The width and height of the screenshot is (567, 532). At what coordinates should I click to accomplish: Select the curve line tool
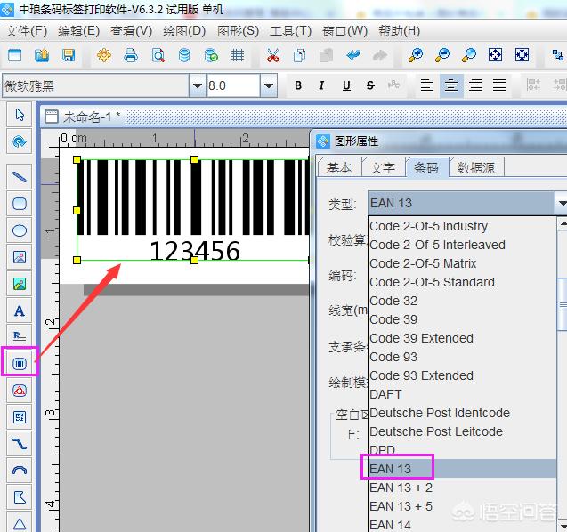click(x=20, y=443)
